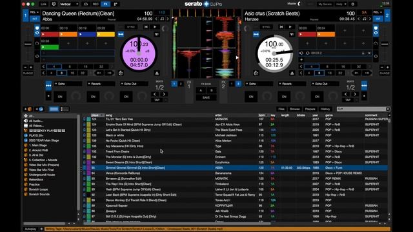Click deck 2 eject triangle icon
413x232 pixels.
tap(292, 73)
